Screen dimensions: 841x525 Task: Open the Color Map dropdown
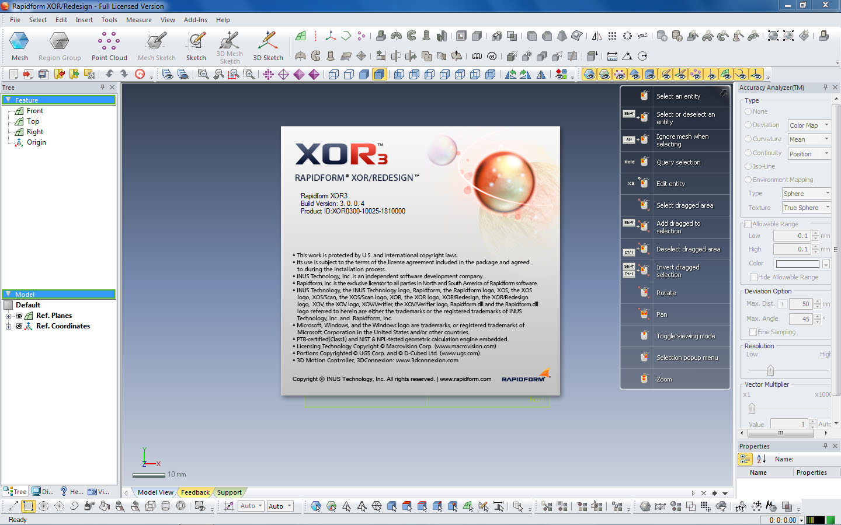coord(809,125)
